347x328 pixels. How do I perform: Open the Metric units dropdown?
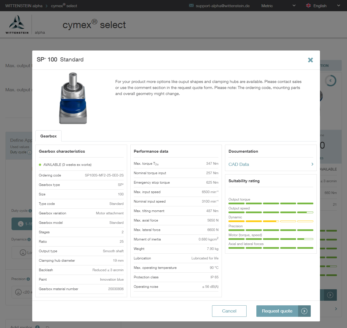coord(278,6)
